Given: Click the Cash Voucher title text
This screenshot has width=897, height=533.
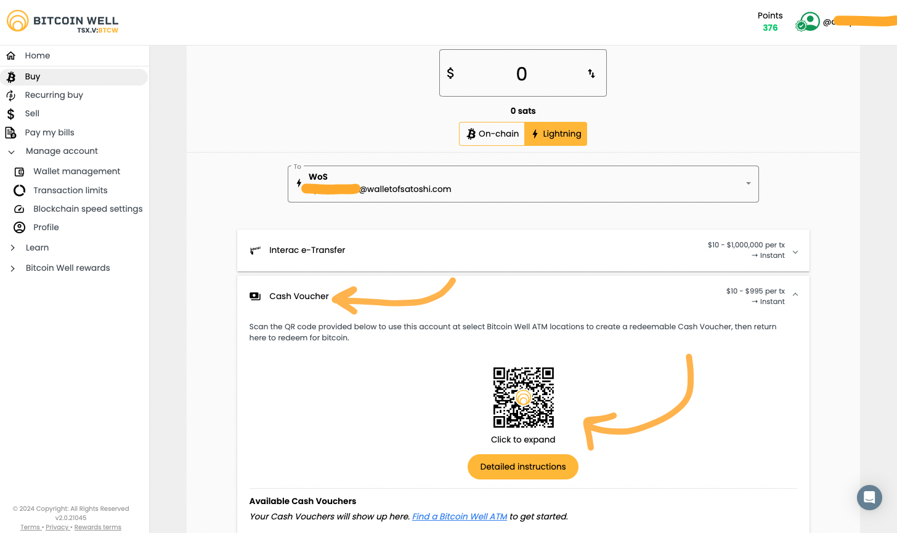Looking at the screenshot, I should [x=299, y=296].
